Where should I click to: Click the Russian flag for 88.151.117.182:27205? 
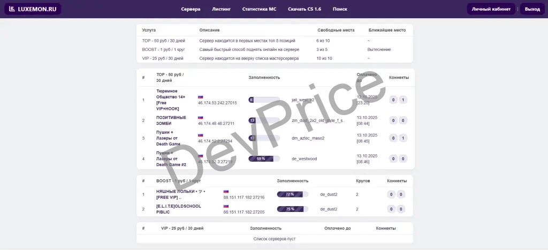226,206
